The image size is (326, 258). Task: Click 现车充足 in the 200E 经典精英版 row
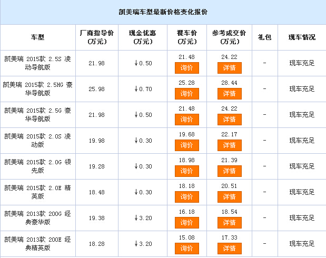302,243
